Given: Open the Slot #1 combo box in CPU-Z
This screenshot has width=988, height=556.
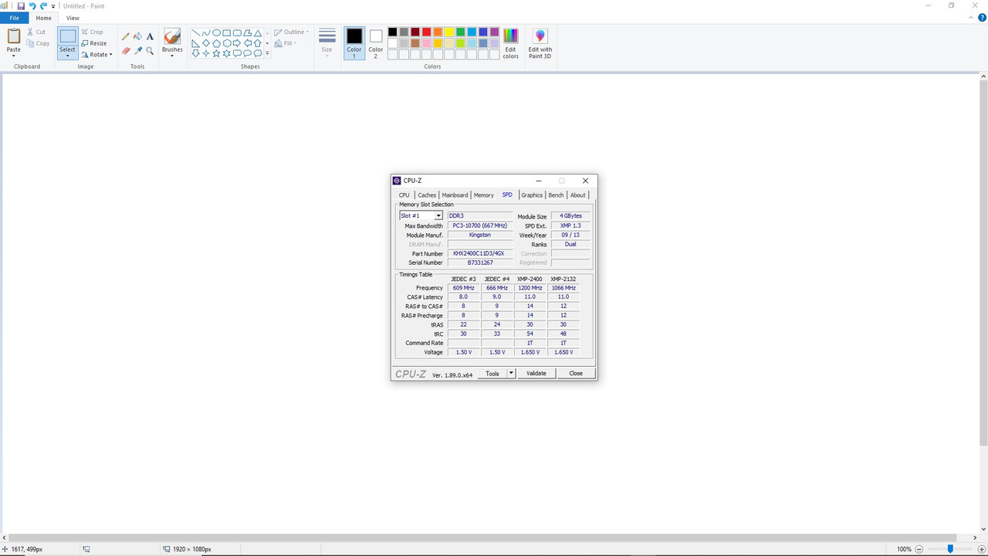Looking at the screenshot, I should pos(421,216).
